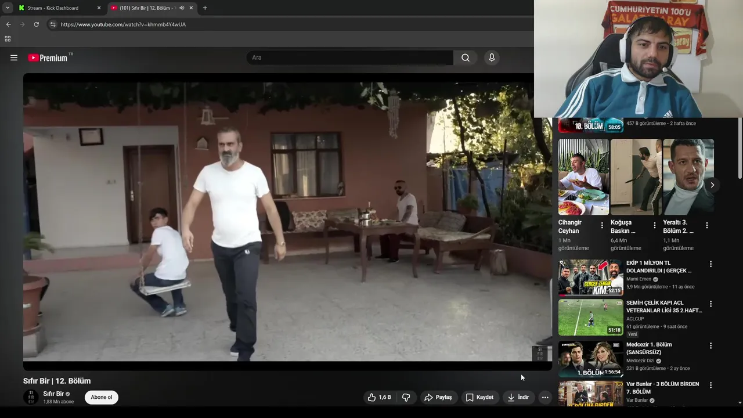Screen dimensions: 743x418
Task: Open options for EKİP 1 MİLYON TL video
Action: click(x=710, y=264)
